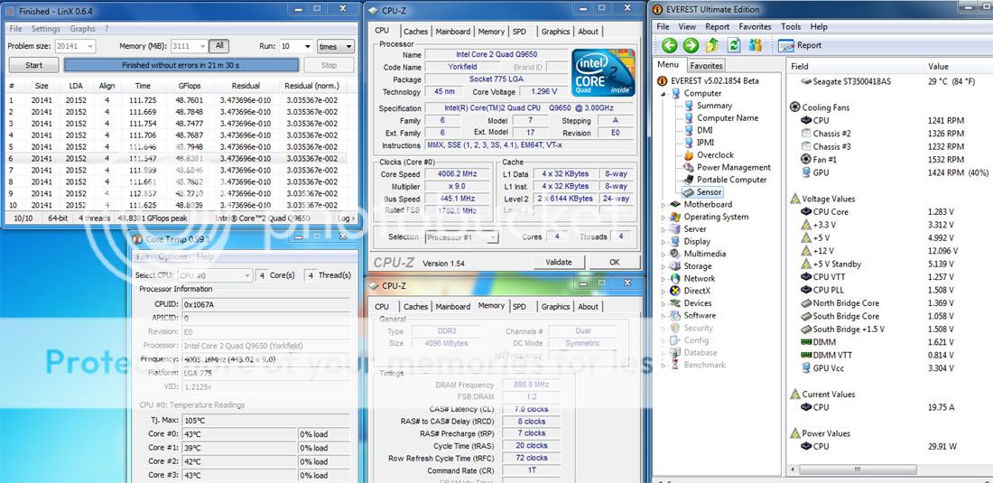The height and width of the screenshot is (483, 993).
Task: Open LinX File menu
Action: [x=16, y=29]
